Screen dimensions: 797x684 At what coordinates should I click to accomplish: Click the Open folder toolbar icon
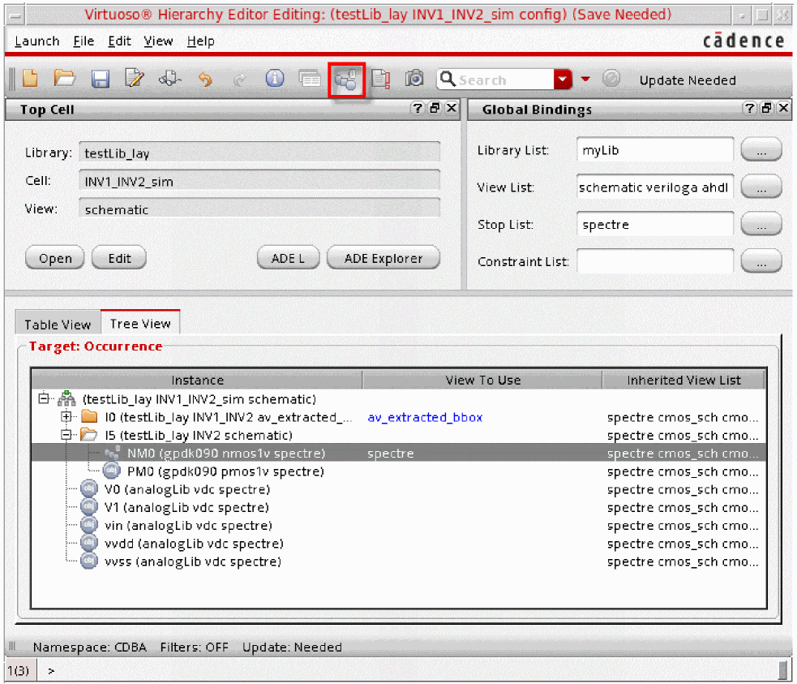pyautogui.click(x=64, y=79)
